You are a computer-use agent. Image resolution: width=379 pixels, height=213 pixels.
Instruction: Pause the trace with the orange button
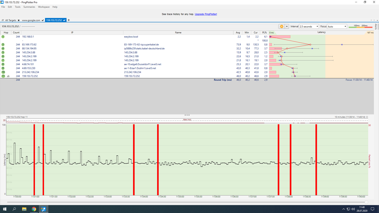coord(281,27)
